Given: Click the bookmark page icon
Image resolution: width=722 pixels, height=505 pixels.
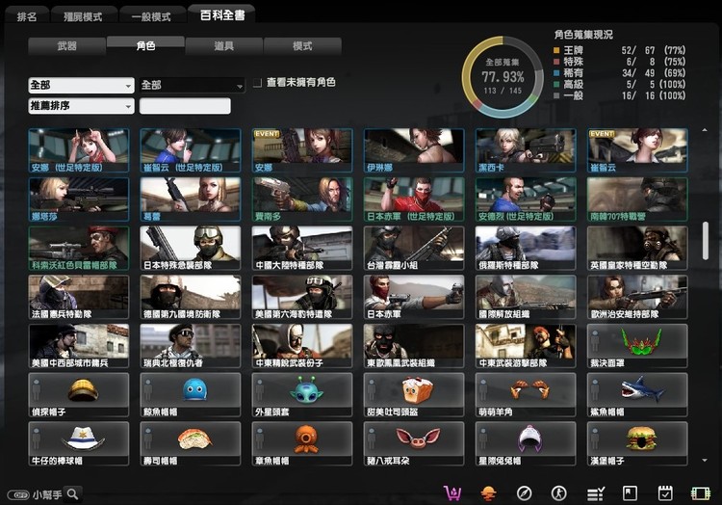Looking at the screenshot, I should (x=630, y=492).
